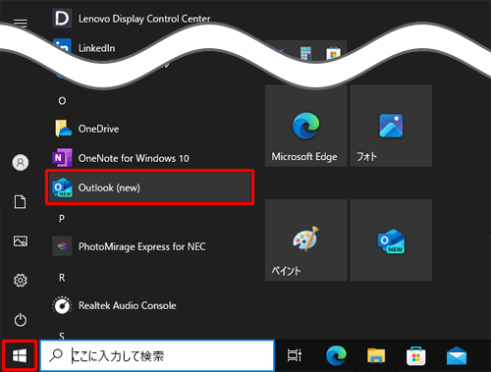
Task: Open Microsoft Store from the taskbar
Action: pos(416,356)
